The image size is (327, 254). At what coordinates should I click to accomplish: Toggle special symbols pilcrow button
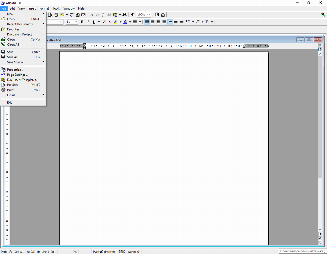132,15
